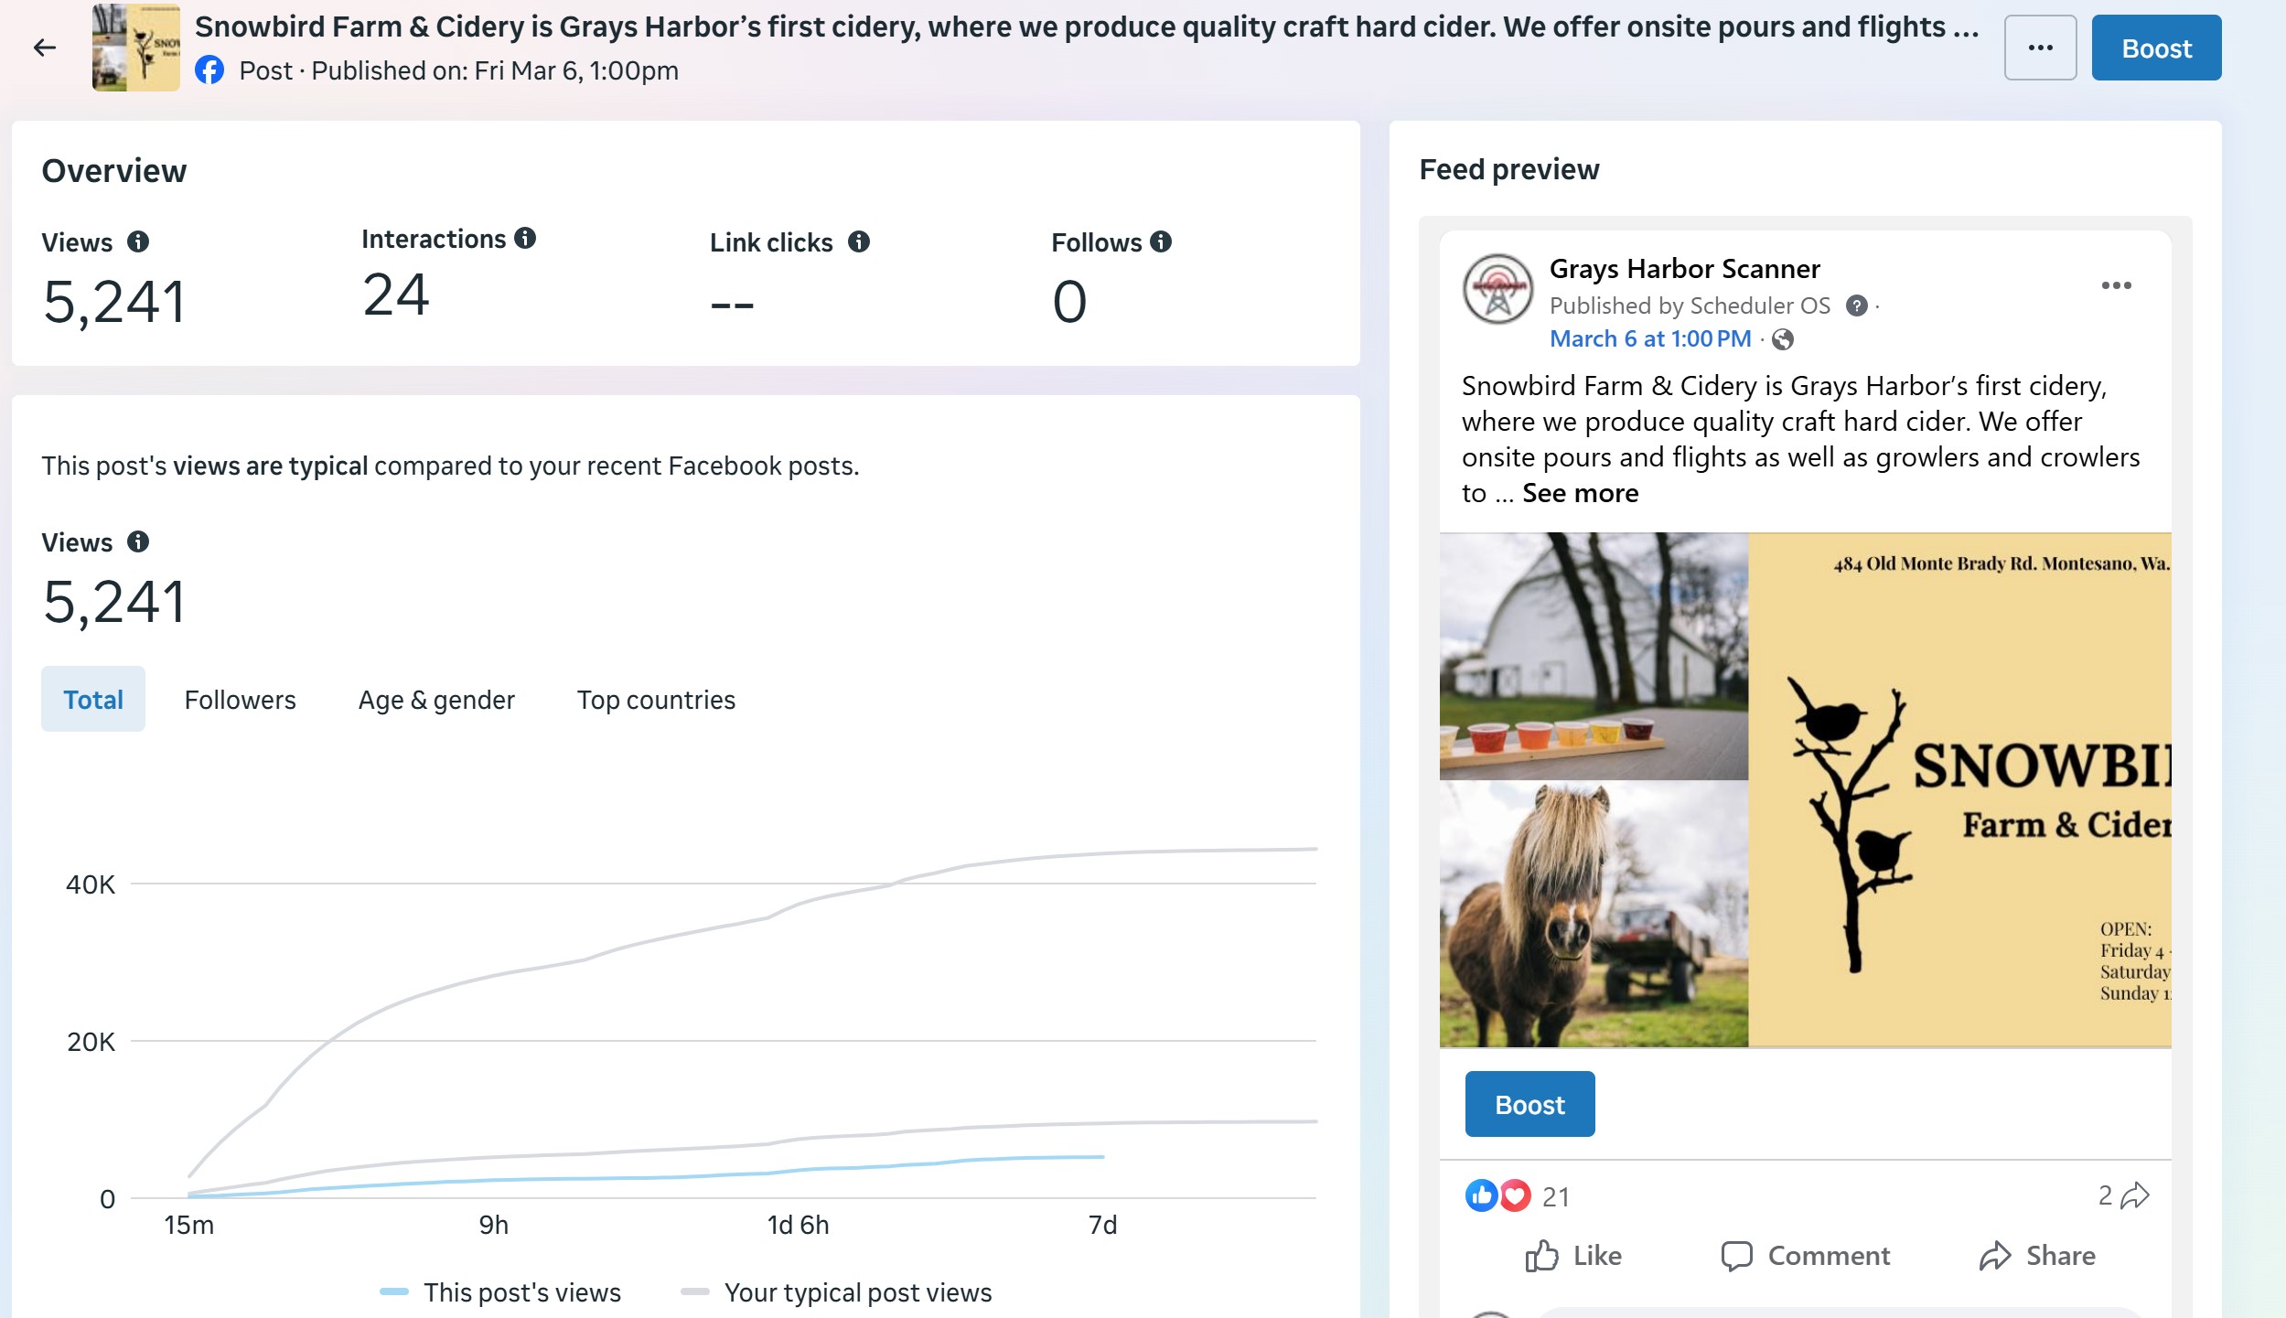Open the Age & gender tab

[436, 699]
